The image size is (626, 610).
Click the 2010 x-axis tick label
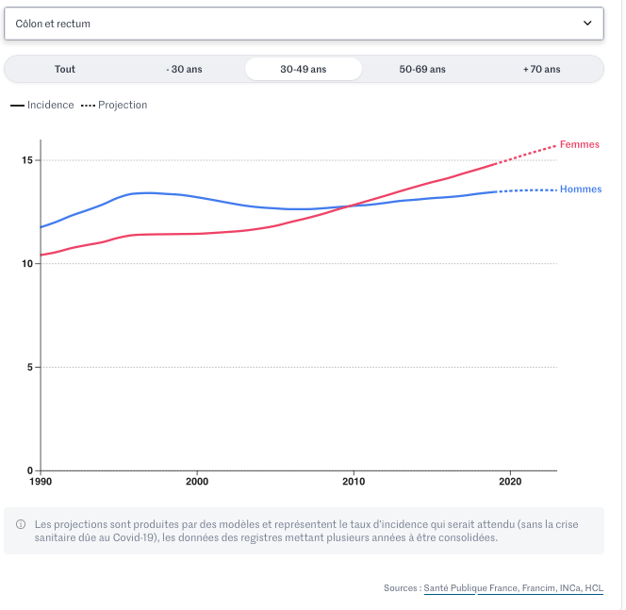tap(353, 481)
